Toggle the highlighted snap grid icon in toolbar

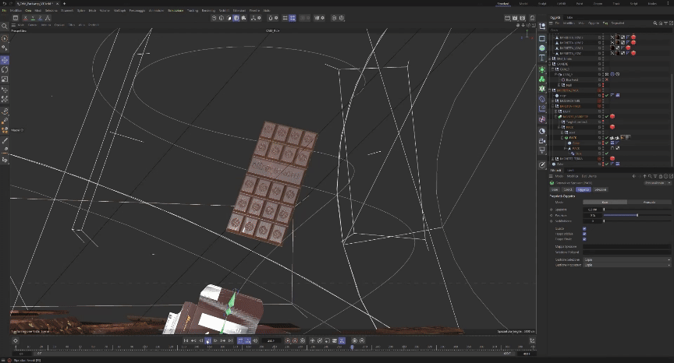(293, 18)
